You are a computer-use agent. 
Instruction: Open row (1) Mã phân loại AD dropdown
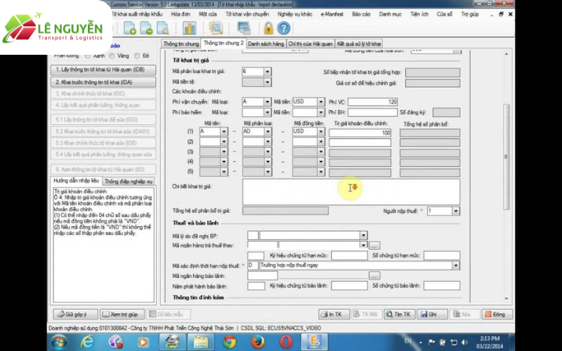pos(268,131)
